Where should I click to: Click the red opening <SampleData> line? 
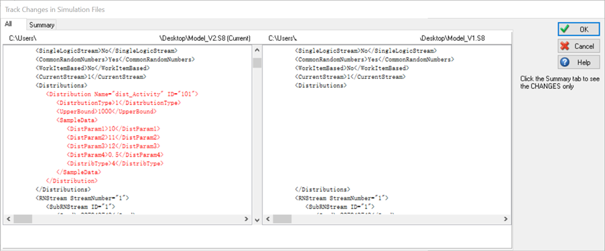click(77, 120)
